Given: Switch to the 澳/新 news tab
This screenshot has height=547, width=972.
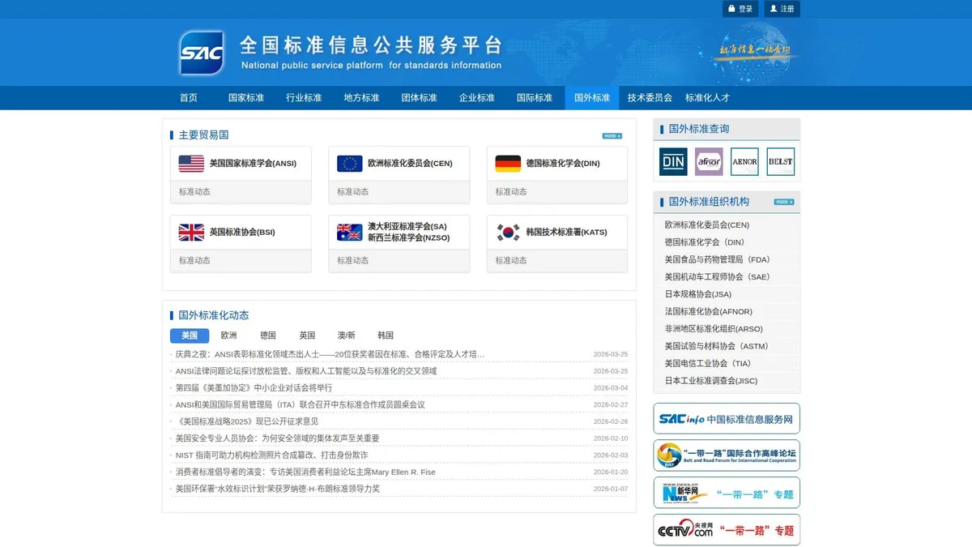Looking at the screenshot, I should point(347,335).
